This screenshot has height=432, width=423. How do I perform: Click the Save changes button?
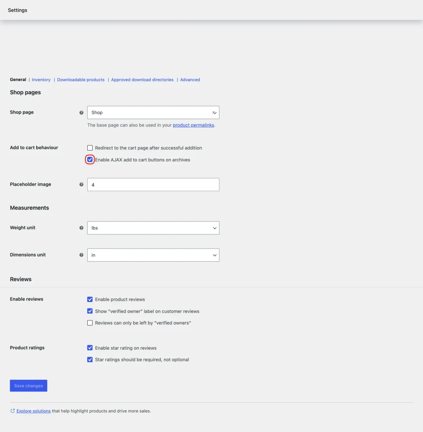(x=29, y=386)
